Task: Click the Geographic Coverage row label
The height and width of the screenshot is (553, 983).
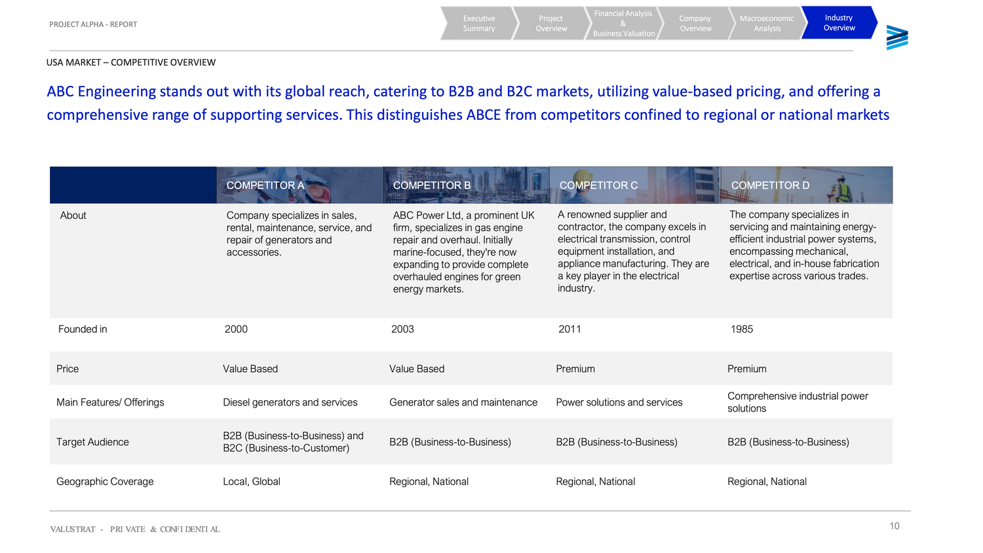Action: click(x=105, y=482)
